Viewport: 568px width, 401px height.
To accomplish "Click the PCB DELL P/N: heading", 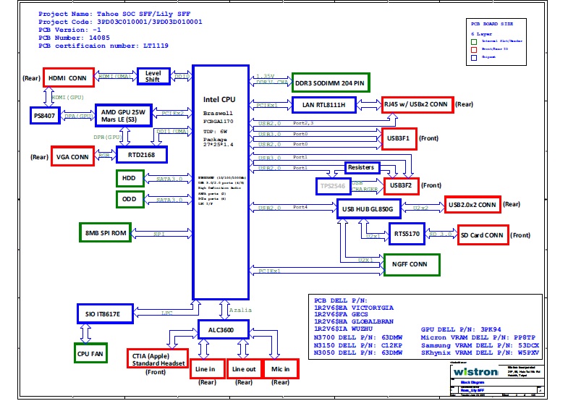I will pyautogui.click(x=341, y=300).
